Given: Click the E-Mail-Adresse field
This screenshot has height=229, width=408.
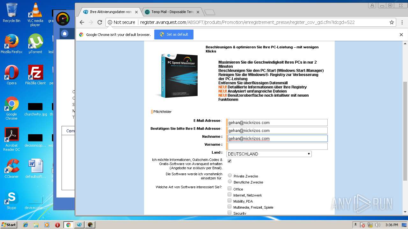Looking at the screenshot, I should (x=277, y=122).
